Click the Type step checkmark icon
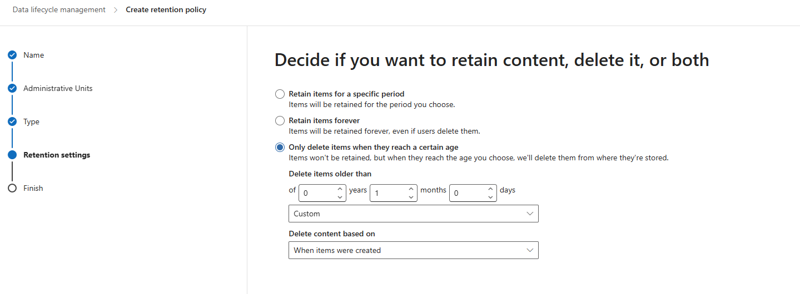 pos(12,121)
